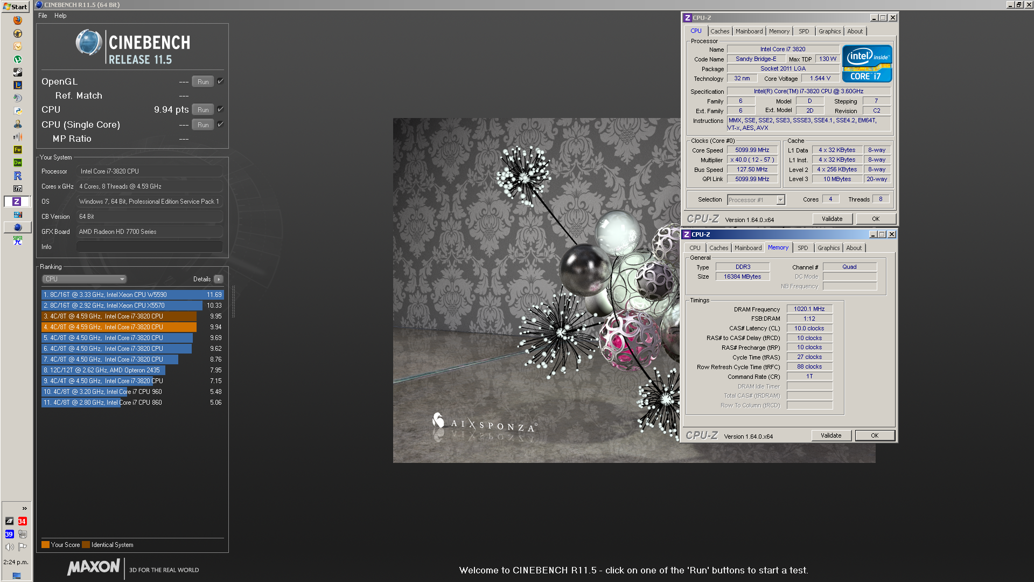
Task: Open the speaker sound app taskbar icon
Action: pos(18,137)
